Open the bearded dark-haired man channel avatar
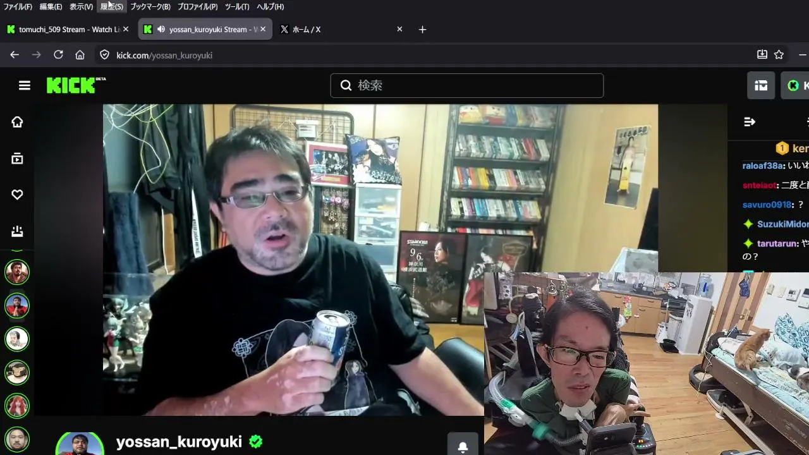The width and height of the screenshot is (809, 455). coord(17,272)
